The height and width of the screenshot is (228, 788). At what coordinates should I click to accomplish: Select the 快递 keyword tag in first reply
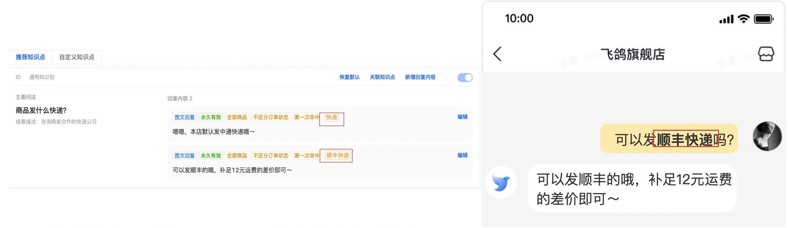coord(331,117)
